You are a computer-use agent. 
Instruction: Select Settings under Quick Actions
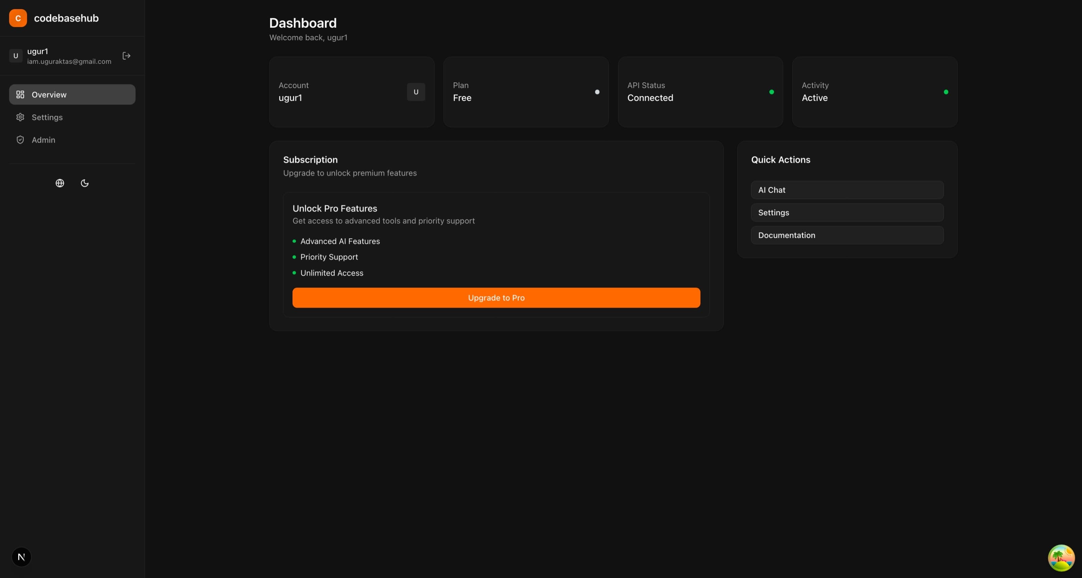[847, 212]
